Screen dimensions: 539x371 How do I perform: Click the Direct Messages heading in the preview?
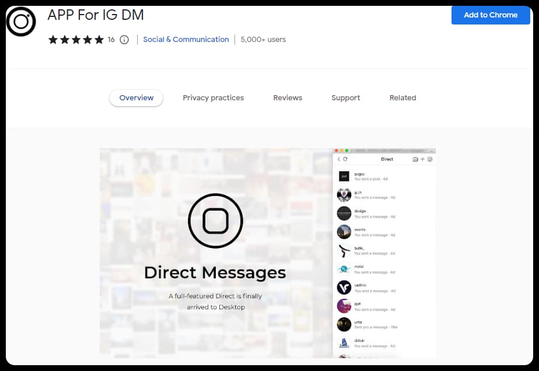tap(215, 273)
